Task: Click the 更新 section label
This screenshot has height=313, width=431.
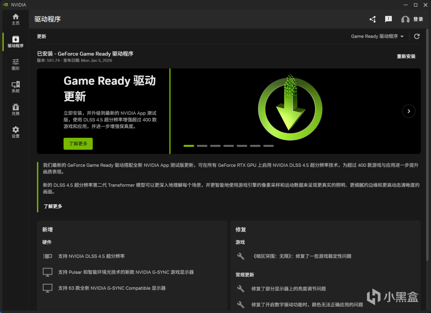Action: tap(42, 36)
